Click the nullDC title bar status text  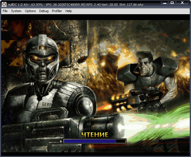click(x=76, y=5)
